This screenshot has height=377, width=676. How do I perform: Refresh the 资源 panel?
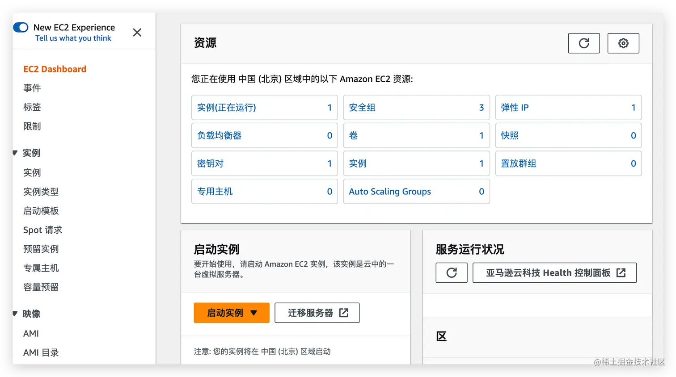click(584, 43)
